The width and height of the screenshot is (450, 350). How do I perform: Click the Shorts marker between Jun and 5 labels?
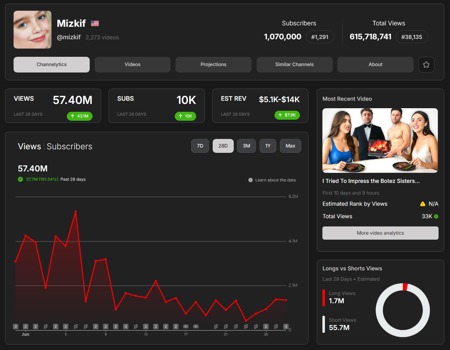tap(45, 326)
